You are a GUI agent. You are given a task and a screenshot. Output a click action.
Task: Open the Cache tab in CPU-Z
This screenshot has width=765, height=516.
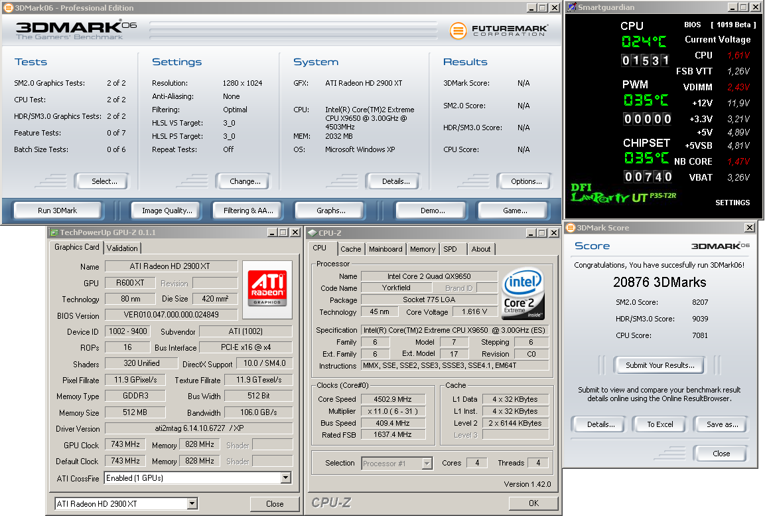351,249
